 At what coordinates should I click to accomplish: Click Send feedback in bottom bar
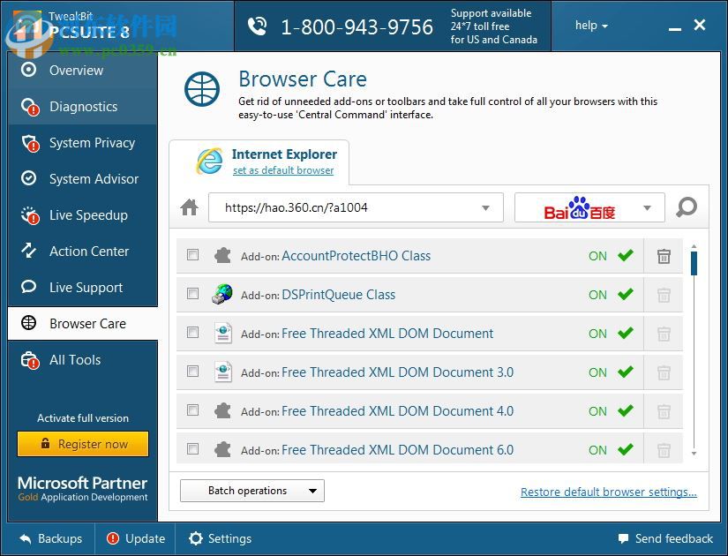665,539
